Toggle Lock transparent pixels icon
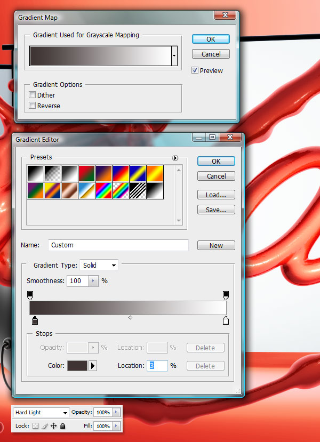 (x=35, y=425)
